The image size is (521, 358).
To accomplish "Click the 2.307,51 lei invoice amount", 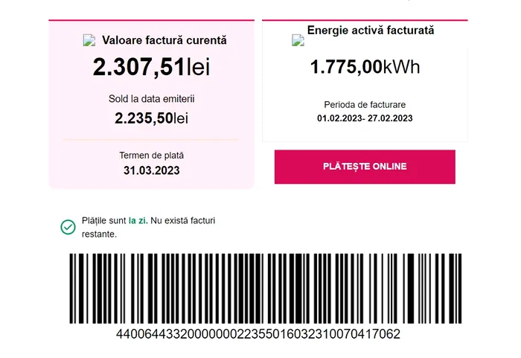I will coord(152,67).
